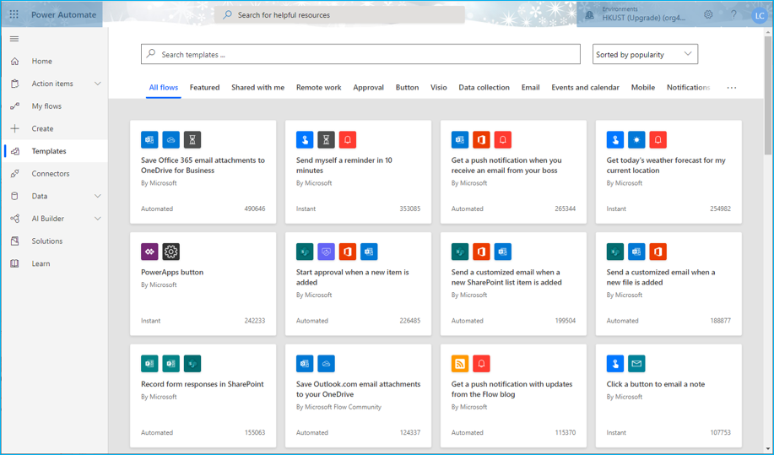Open the help question mark icon
Viewport: 774px width, 455px height.
733,15
